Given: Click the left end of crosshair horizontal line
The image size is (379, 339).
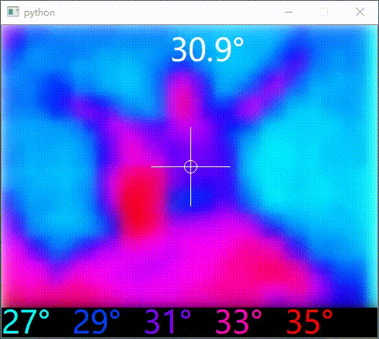Looking at the screenshot, I should pyautogui.click(x=152, y=166).
